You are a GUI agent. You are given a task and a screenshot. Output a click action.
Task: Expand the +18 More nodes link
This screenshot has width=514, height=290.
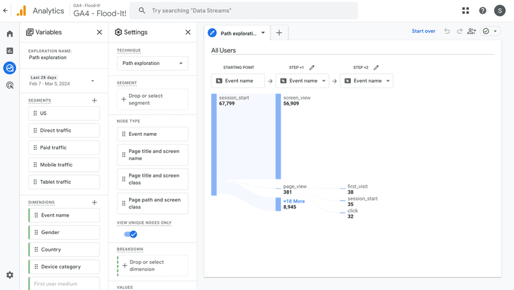coord(294,201)
